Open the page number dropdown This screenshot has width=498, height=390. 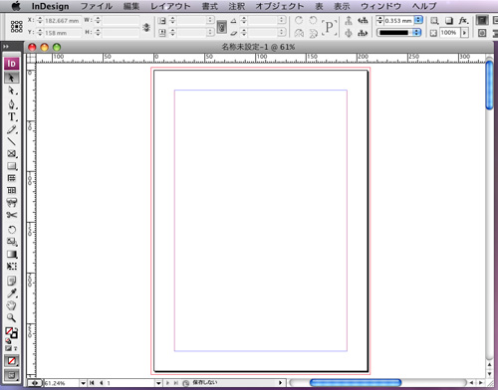[158, 383]
